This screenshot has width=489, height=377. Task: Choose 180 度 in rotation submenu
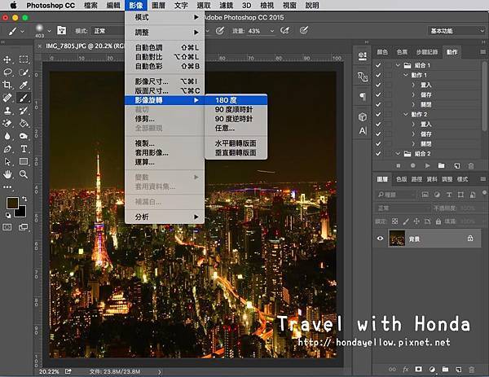click(x=236, y=100)
